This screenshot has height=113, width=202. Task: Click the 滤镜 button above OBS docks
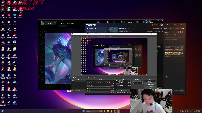94,77
